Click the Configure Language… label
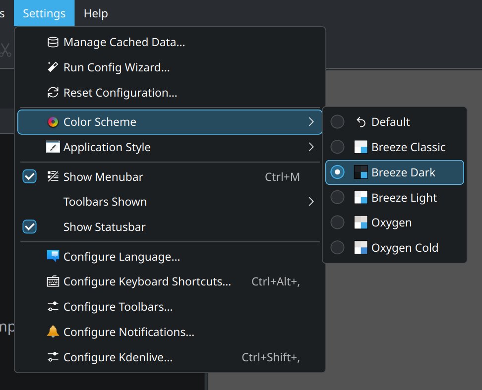The image size is (482, 390). [121, 256]
